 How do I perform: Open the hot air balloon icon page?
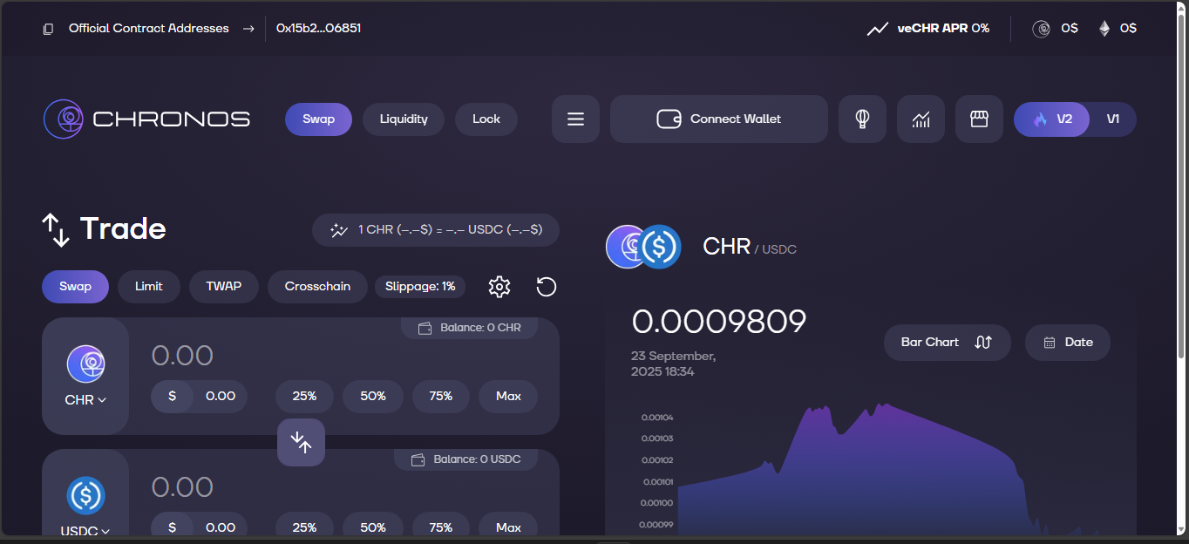point(862,119)
